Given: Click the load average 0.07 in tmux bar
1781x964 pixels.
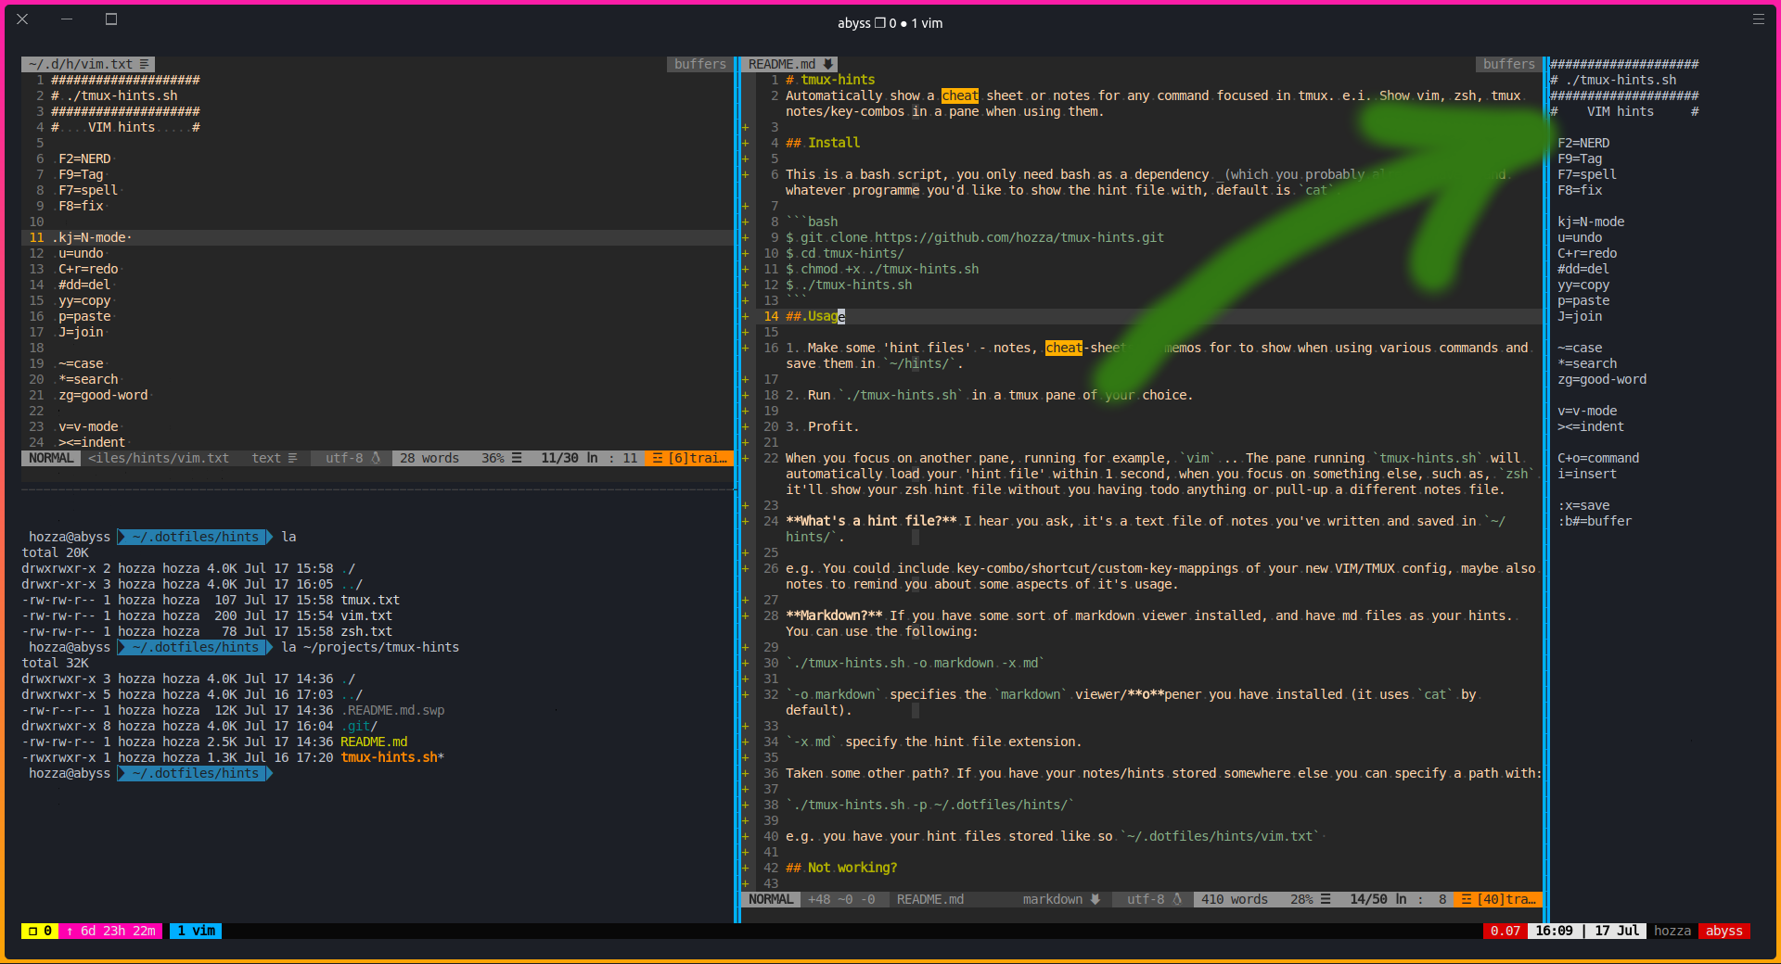Looking at the screenshot, I should tap(1506, 931).
